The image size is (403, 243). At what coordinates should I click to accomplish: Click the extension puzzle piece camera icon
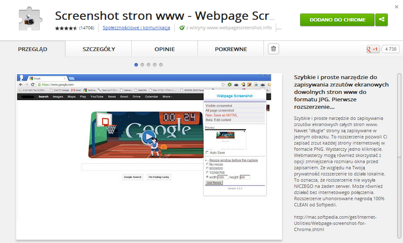point(30,19)
